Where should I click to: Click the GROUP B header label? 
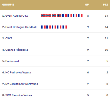pos(8,5)
